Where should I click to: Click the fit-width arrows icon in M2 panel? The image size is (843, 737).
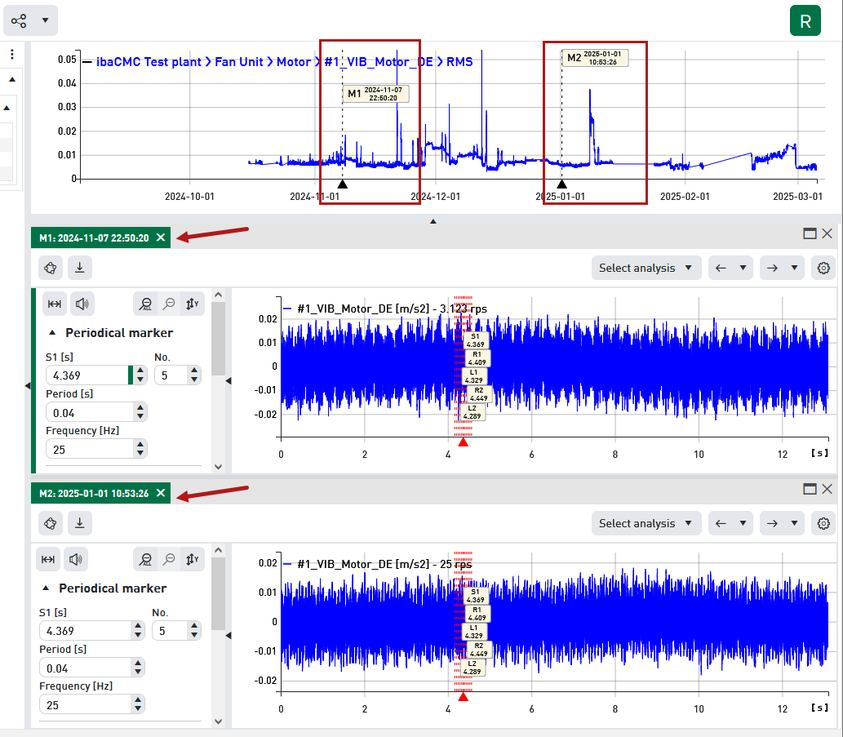(x=48, y=559)
